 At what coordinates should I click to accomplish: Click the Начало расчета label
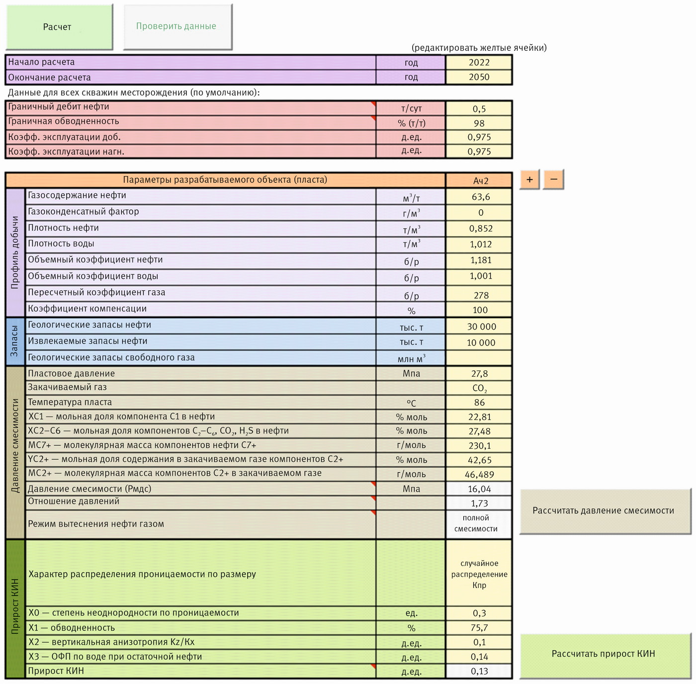(x=41, y=62)
